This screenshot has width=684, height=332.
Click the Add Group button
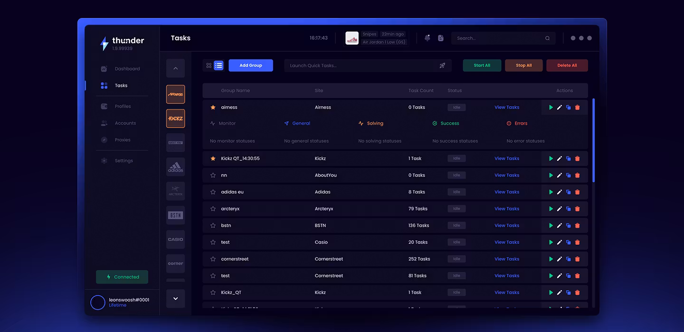point(251,65)
